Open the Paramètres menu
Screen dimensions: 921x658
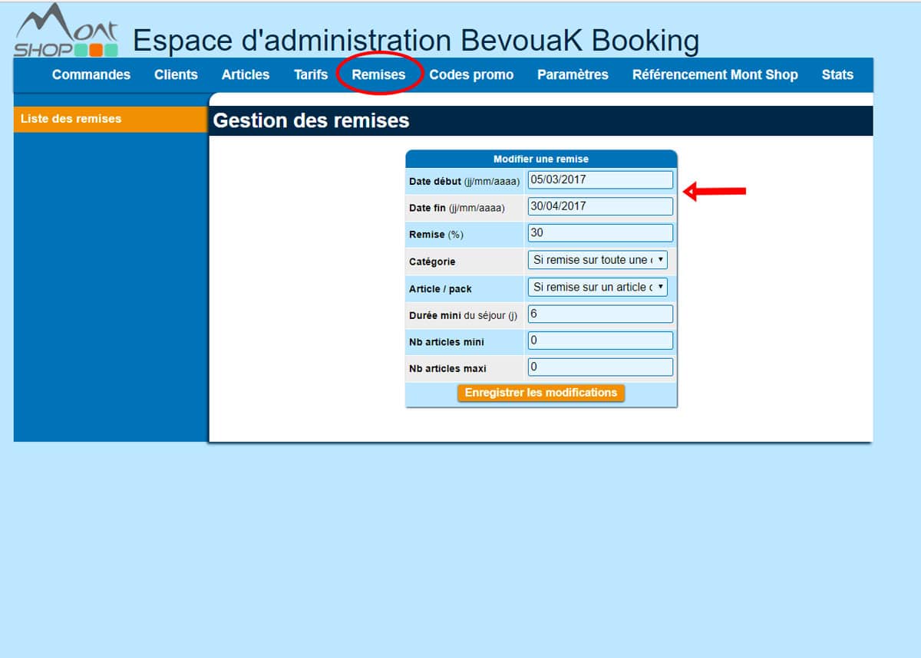tap(573, 74)
